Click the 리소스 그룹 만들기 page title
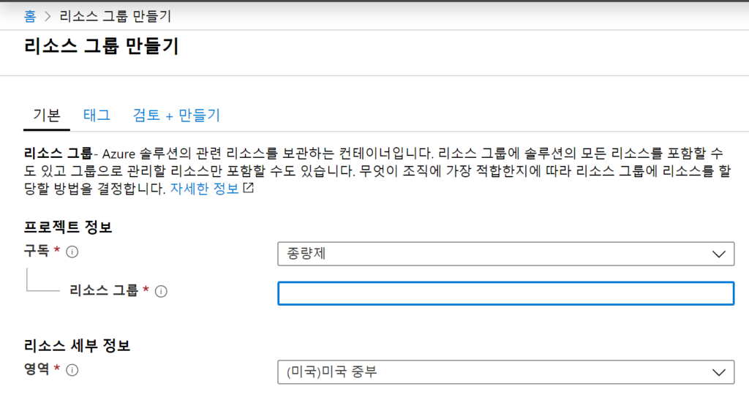Image resolution: width=749 pixels, height=400 pixels. click(101, 47)
